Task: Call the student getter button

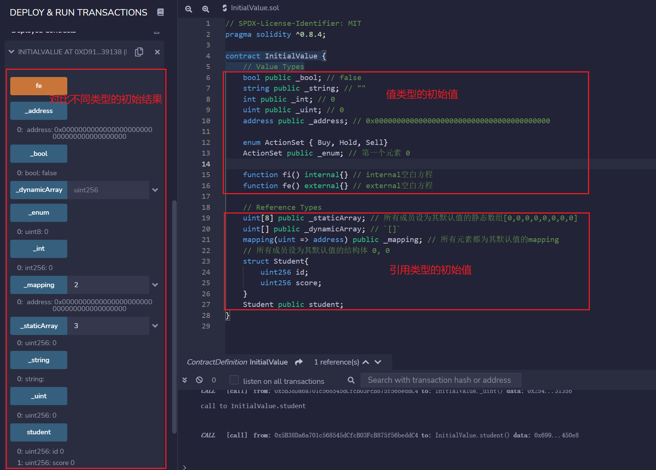Action: point(39,432)
